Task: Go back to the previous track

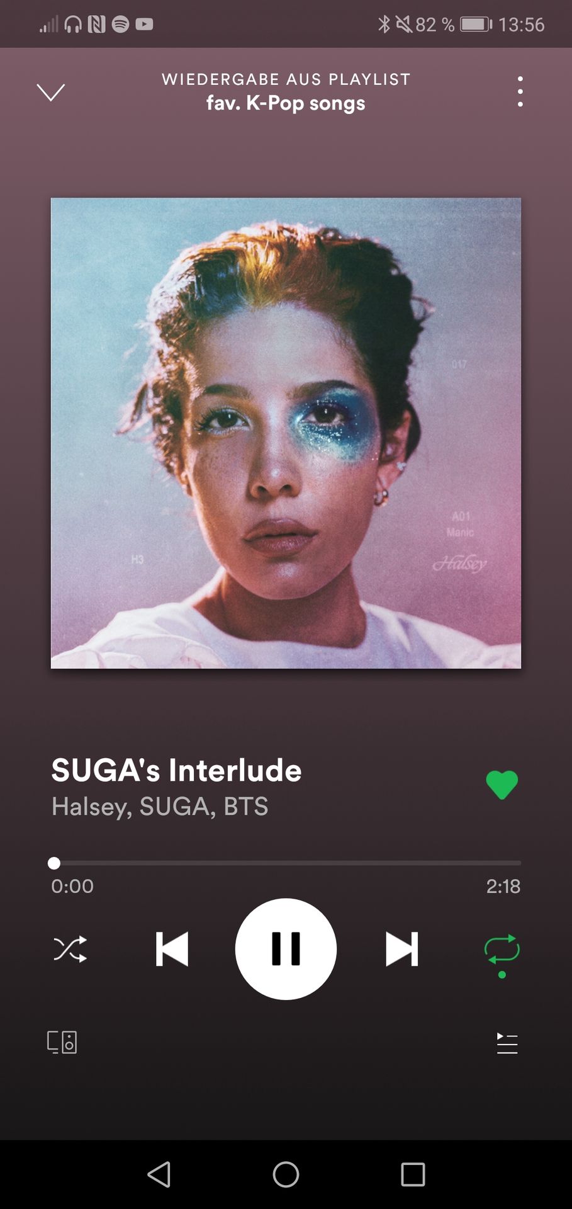Action: click(172, 949)
